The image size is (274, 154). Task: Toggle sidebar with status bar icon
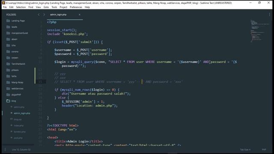pyautogui.click(x=5, y=150)
